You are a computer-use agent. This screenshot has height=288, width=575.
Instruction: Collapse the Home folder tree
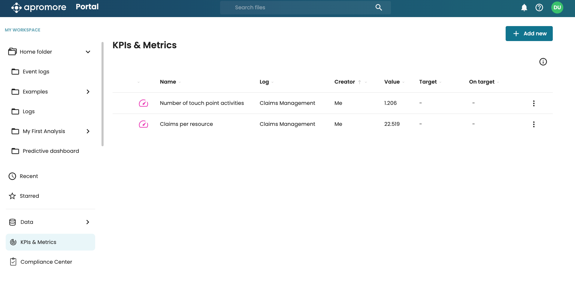(x=88, y=52)
